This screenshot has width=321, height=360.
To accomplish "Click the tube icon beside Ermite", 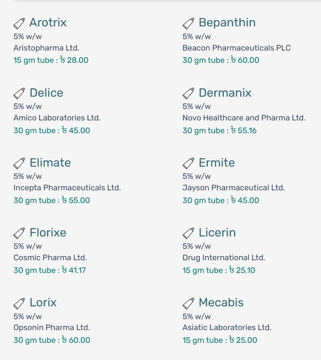I will point(188,163).
